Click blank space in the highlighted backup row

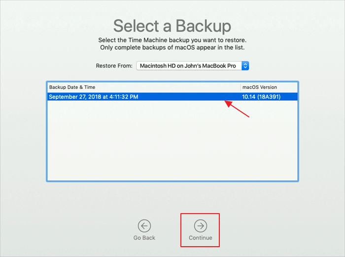click(187, 97)
